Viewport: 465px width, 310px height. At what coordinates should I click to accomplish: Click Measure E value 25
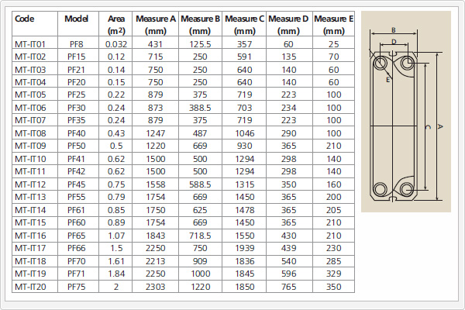coord(333,44)
